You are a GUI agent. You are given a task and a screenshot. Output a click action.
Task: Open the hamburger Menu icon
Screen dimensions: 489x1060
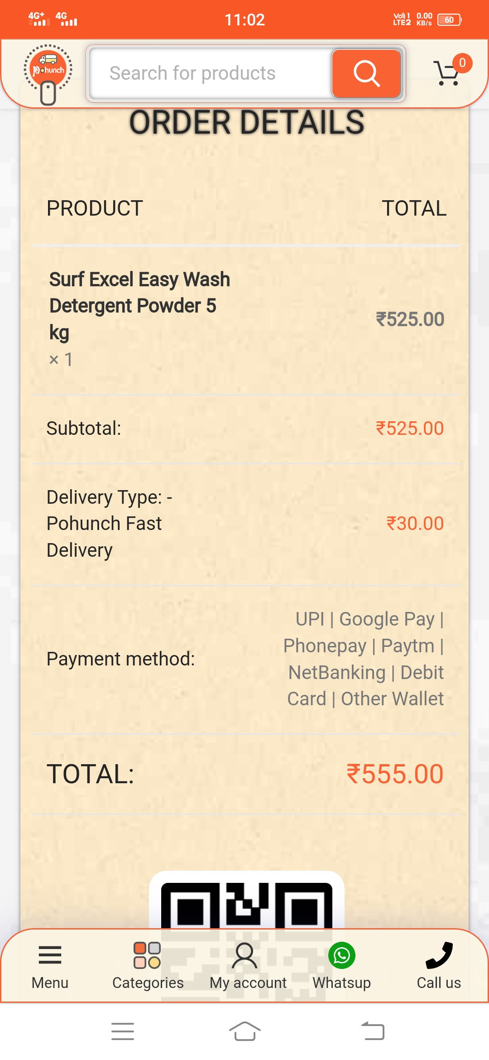50,955
